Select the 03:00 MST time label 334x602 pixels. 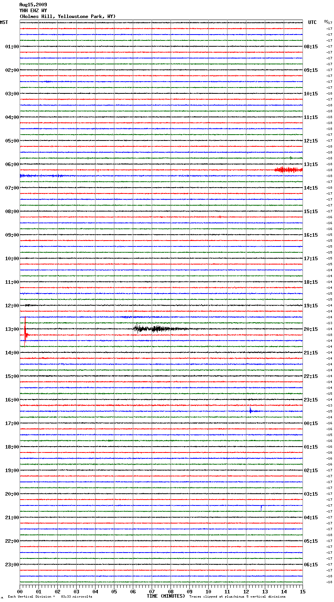[12, 94]
